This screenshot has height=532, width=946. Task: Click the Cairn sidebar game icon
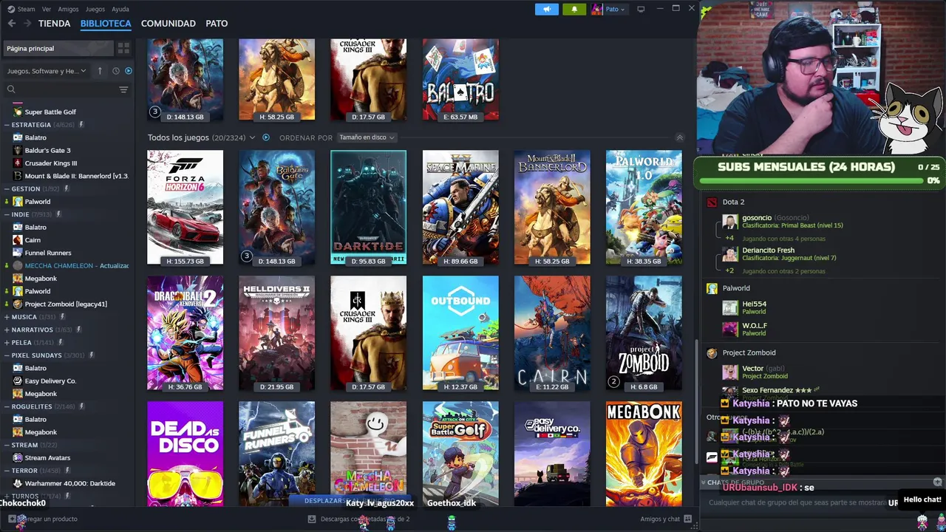18,240
